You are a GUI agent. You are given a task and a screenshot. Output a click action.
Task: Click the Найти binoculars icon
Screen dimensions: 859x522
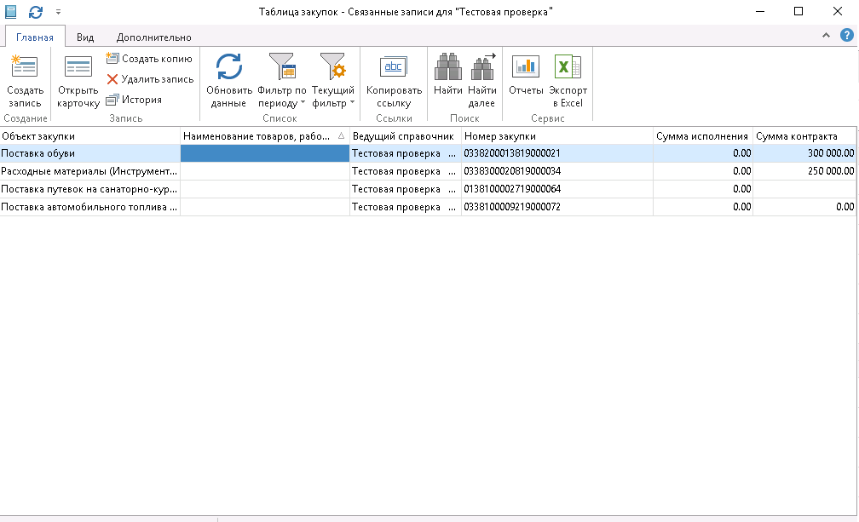tap(448, 66)
